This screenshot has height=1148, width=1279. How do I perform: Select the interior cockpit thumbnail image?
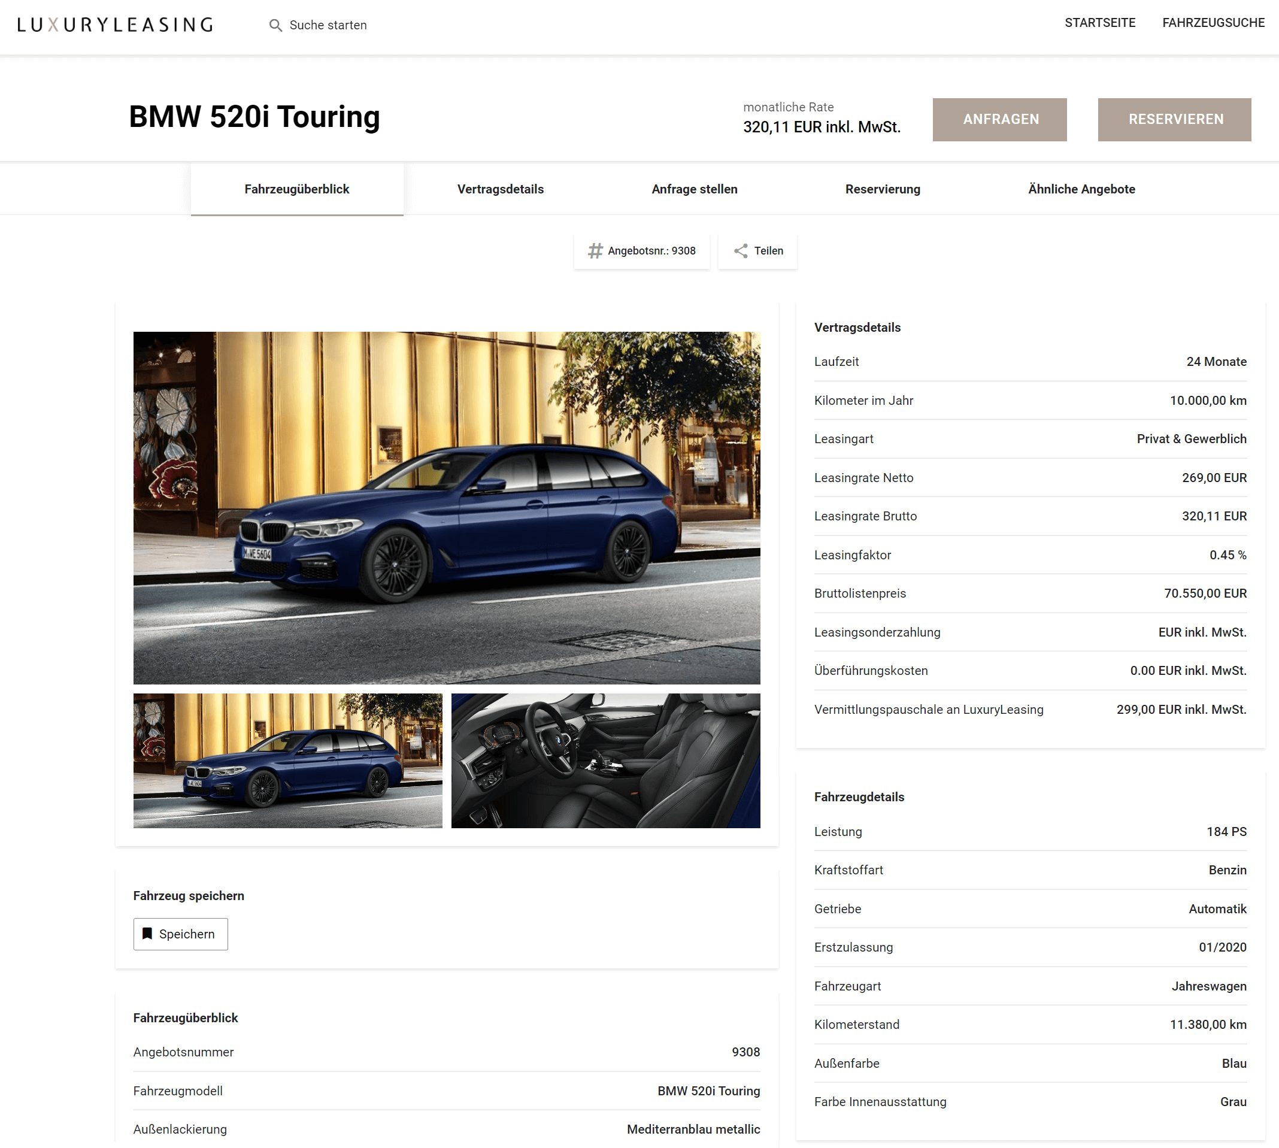pos(605,761)
